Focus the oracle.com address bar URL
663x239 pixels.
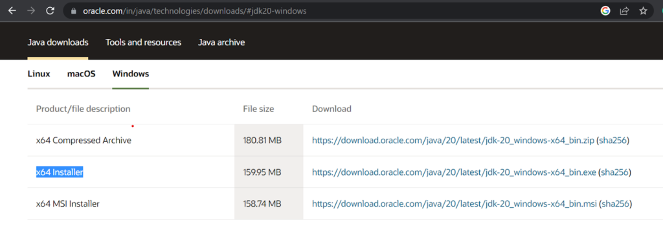[194, 12]
